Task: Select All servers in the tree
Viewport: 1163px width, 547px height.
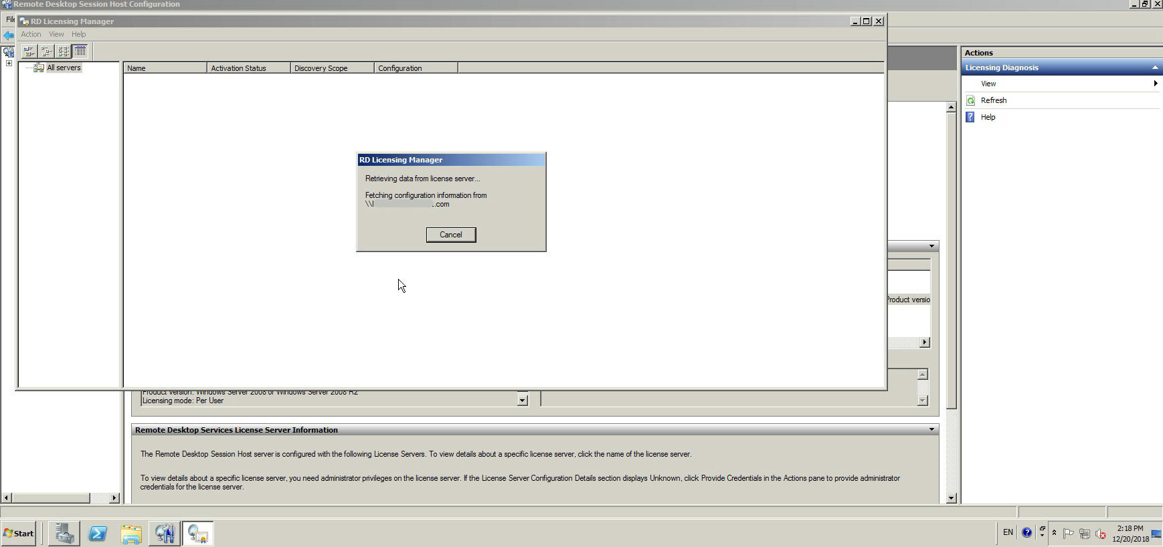Action: 64,68
